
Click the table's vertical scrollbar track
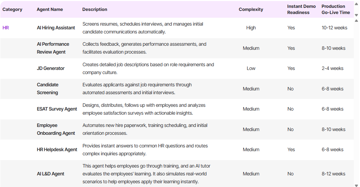click(x=356, y=103)
